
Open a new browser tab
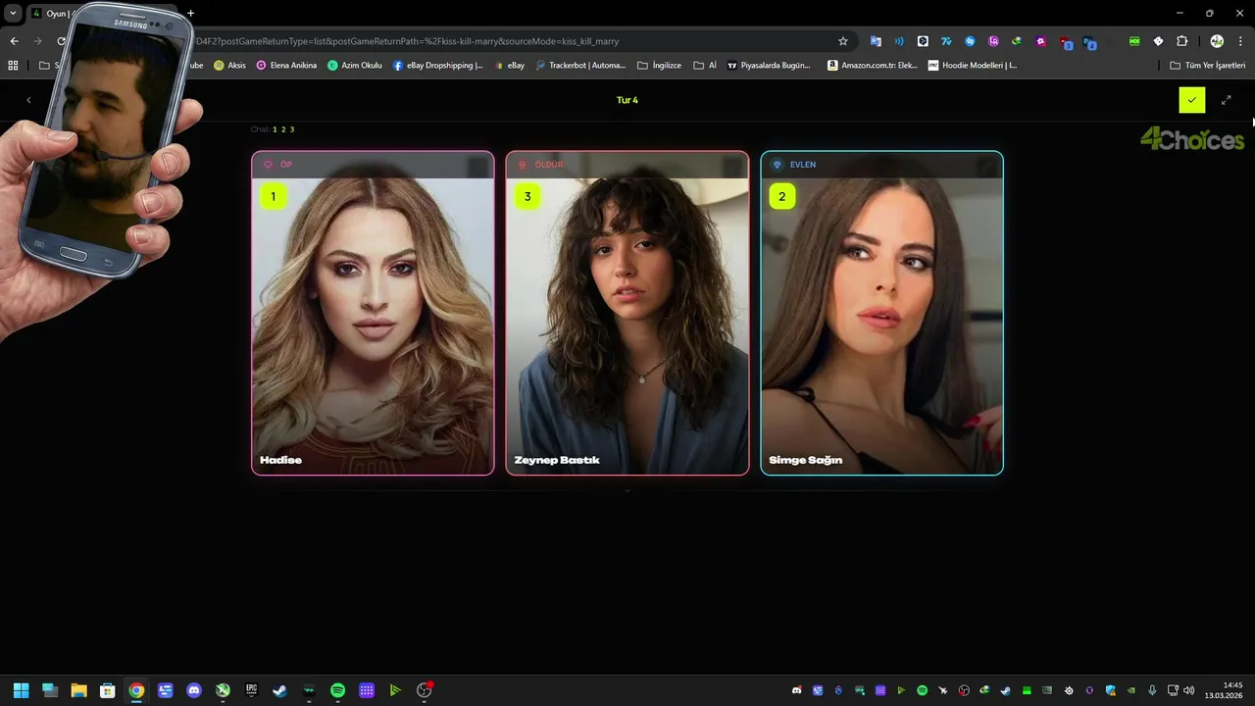click(190, 13)
